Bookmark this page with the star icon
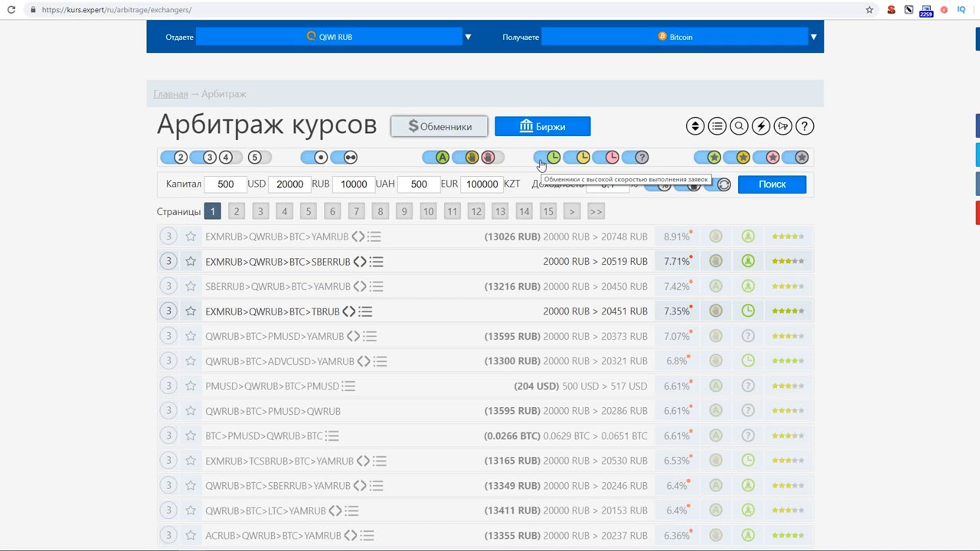 tap(869, 10)
